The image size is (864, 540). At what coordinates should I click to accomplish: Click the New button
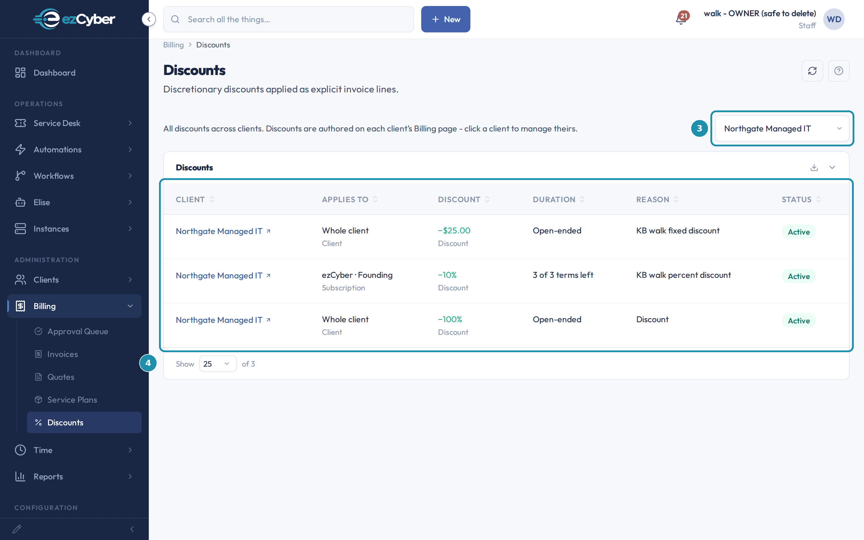pyautogui.click(x=445, y=19)
